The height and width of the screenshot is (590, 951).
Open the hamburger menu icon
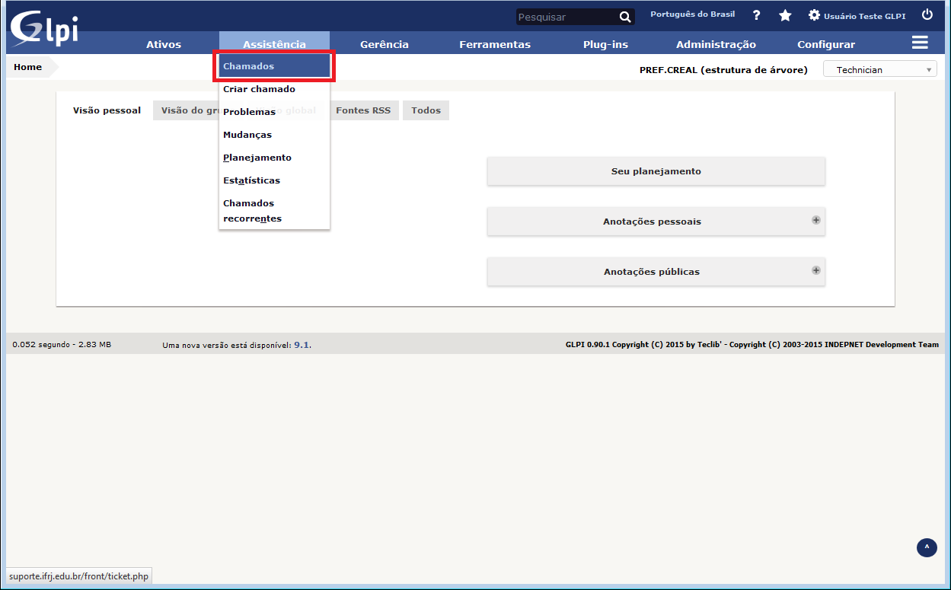tap(920, 43)
